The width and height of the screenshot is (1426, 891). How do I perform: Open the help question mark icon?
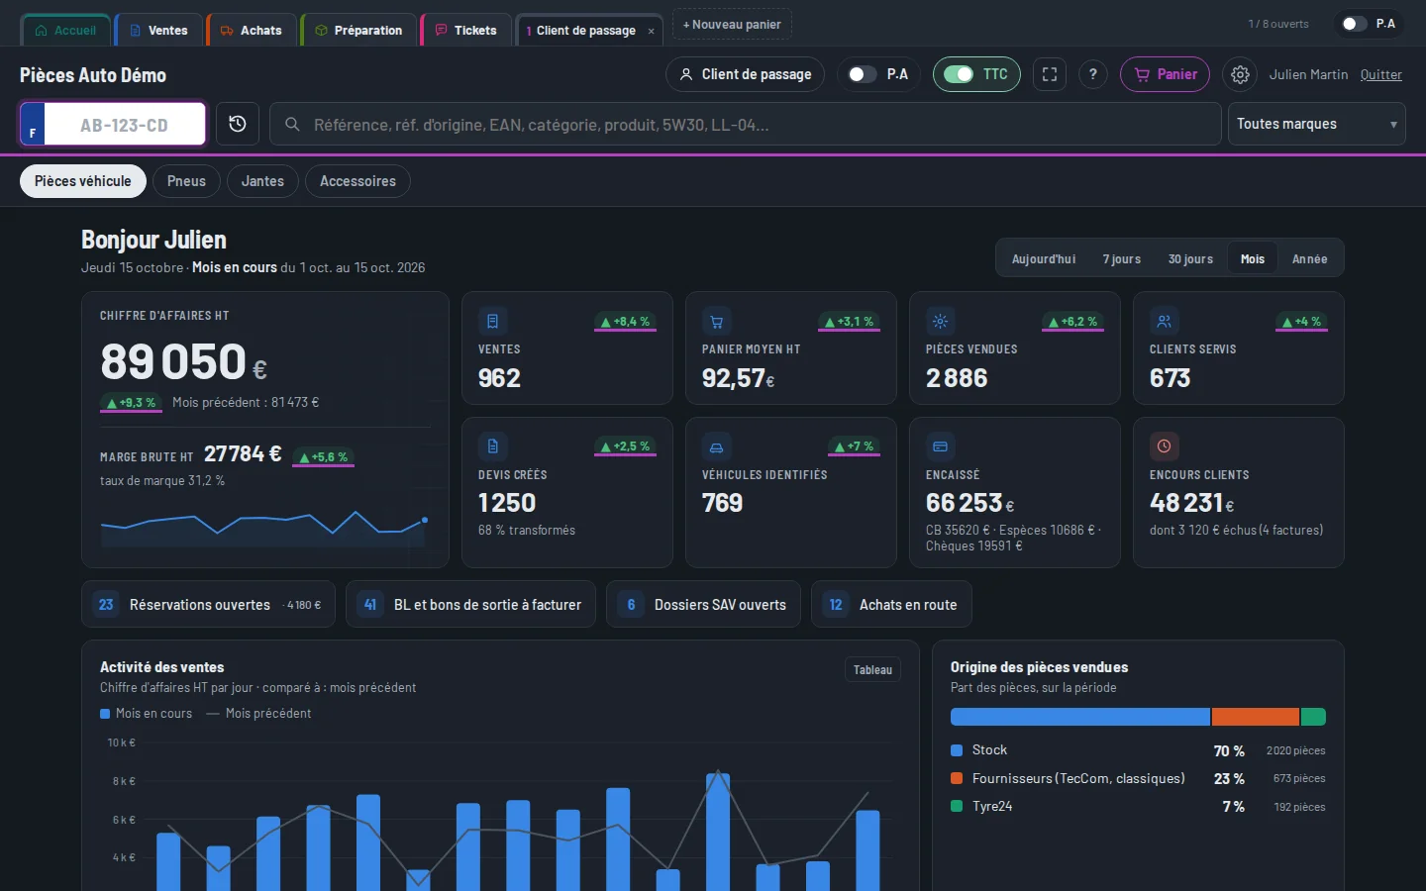point(1093,74)
